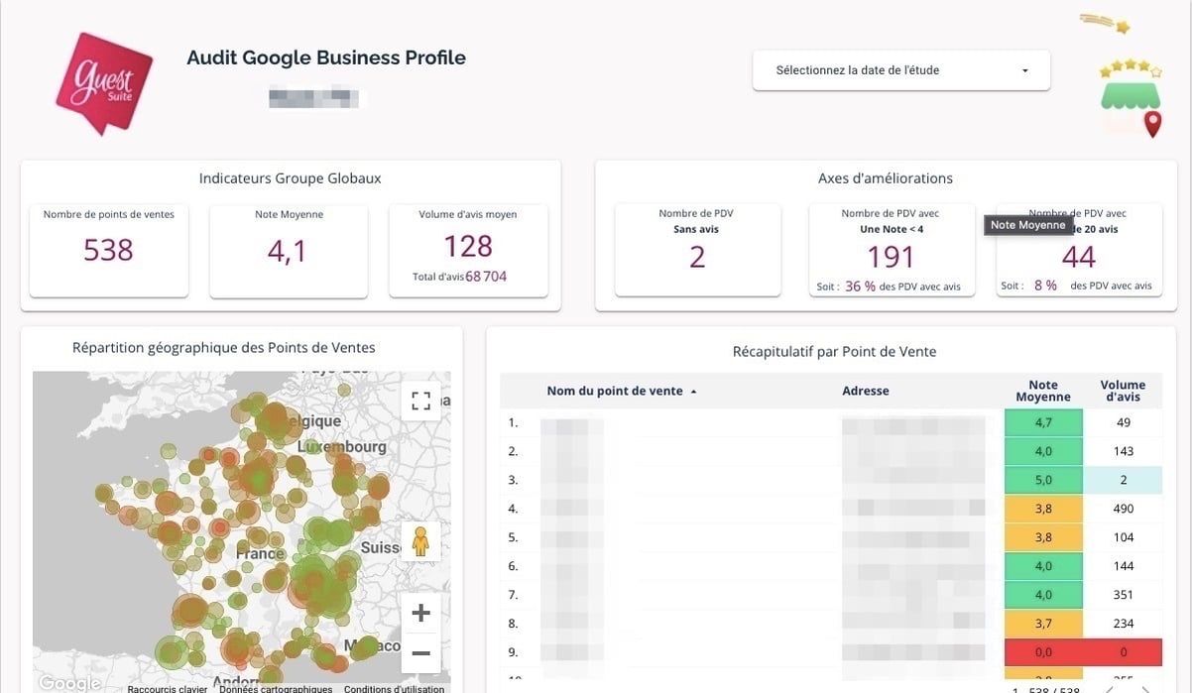Select the 4,7 rating cell in row 1

[1043, 422]
